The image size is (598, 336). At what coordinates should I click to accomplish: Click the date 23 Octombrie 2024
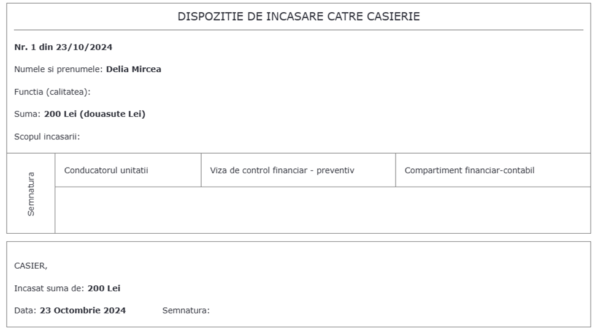coord(83,310)
